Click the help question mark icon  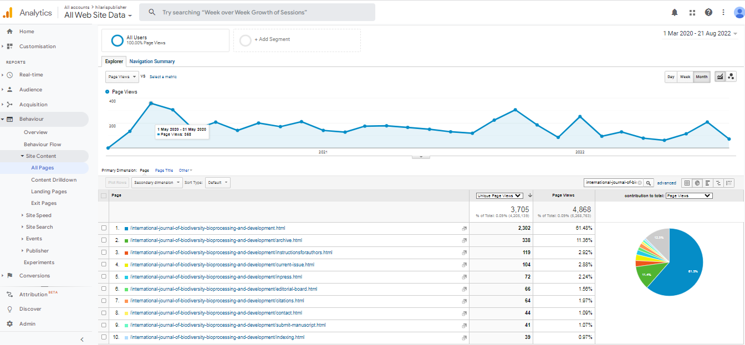pyautogui.click(x=708, y=12)
